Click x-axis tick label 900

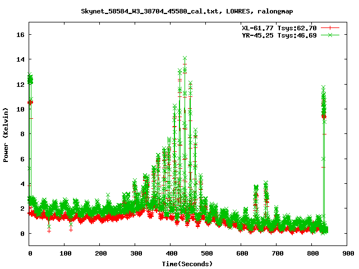click(348, 253)
